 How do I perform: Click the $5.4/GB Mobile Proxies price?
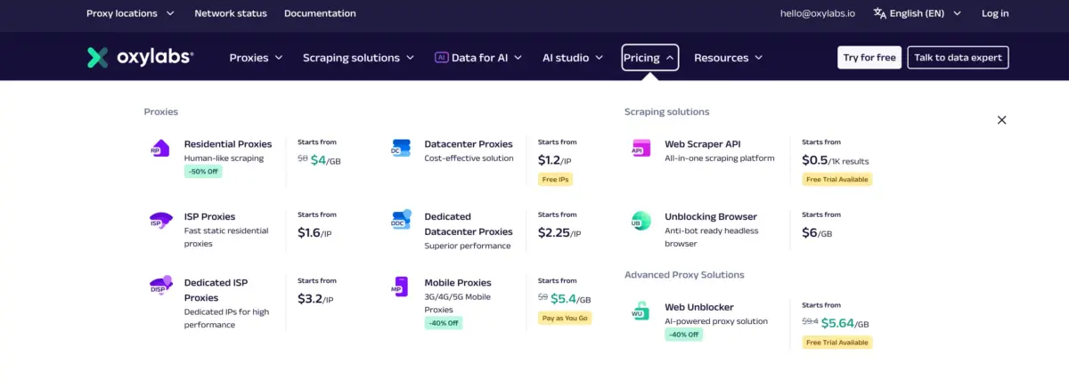pyautogui.click(x=570, y=299)
